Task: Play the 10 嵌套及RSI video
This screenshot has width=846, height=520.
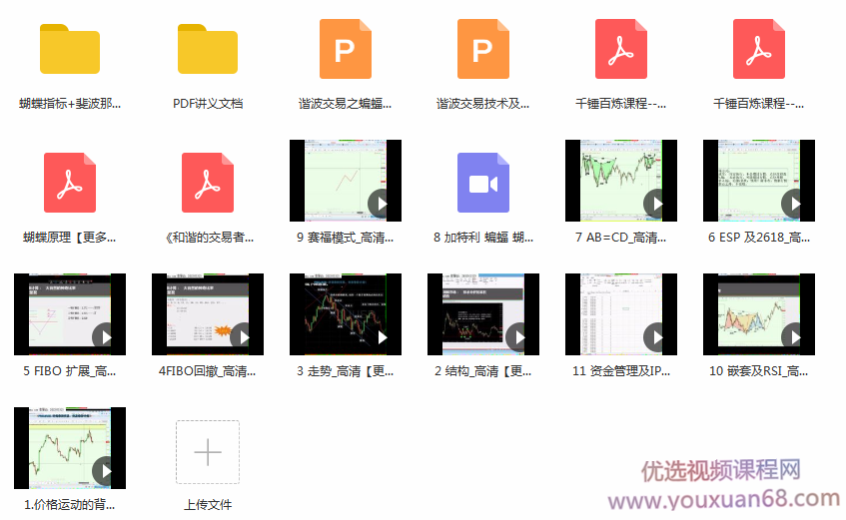Action: (x=795, y=337)
